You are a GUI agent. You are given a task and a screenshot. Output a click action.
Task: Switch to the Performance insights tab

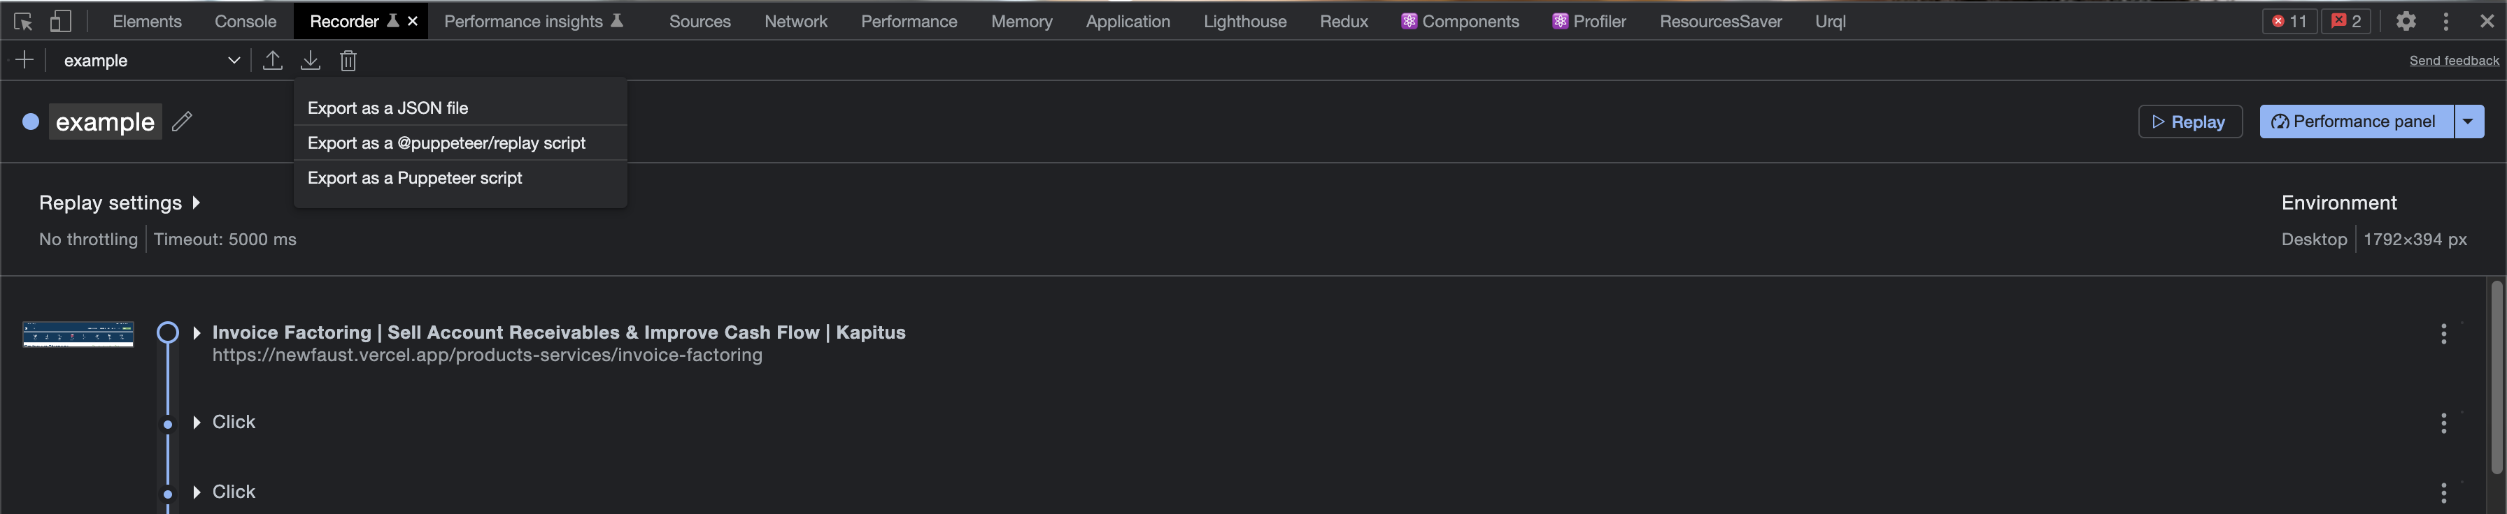point(533,20)
